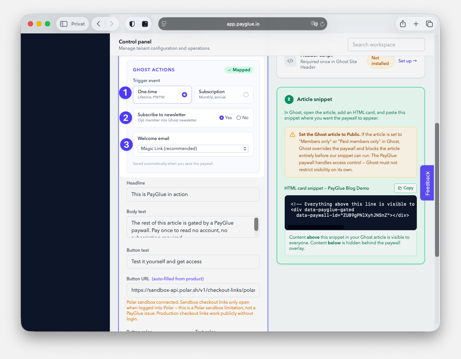Open the Feedback side tab
Screen dimensions: 461x359
click(x=427, y=183)
